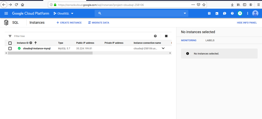Click the Public IP address column header
Viewport: 262px width, 119px height.
85,43
